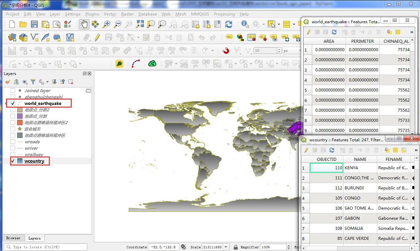Switch to the Browser tab

(x=13, y=238)
